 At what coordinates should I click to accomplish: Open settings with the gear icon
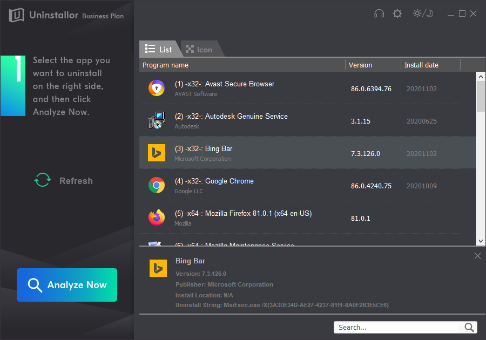tap(397, 13)
